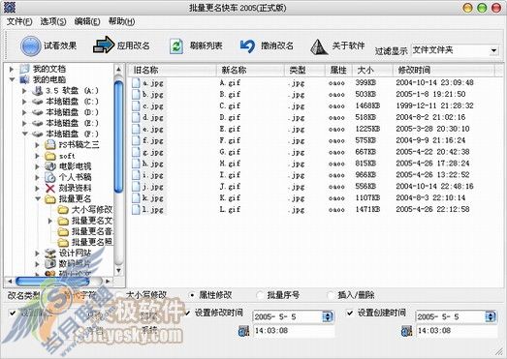Select the 属性修改 radio button

[x=192, y=295]
